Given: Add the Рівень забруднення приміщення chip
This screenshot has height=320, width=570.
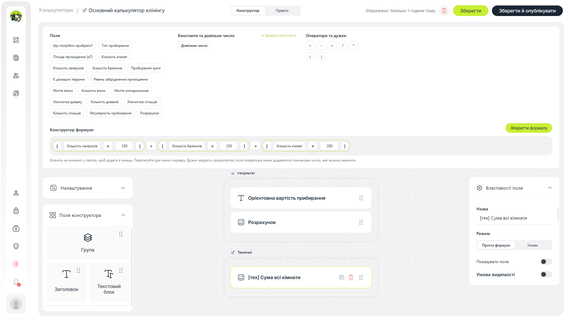Looking at the screenshot, I should point(121,79).
